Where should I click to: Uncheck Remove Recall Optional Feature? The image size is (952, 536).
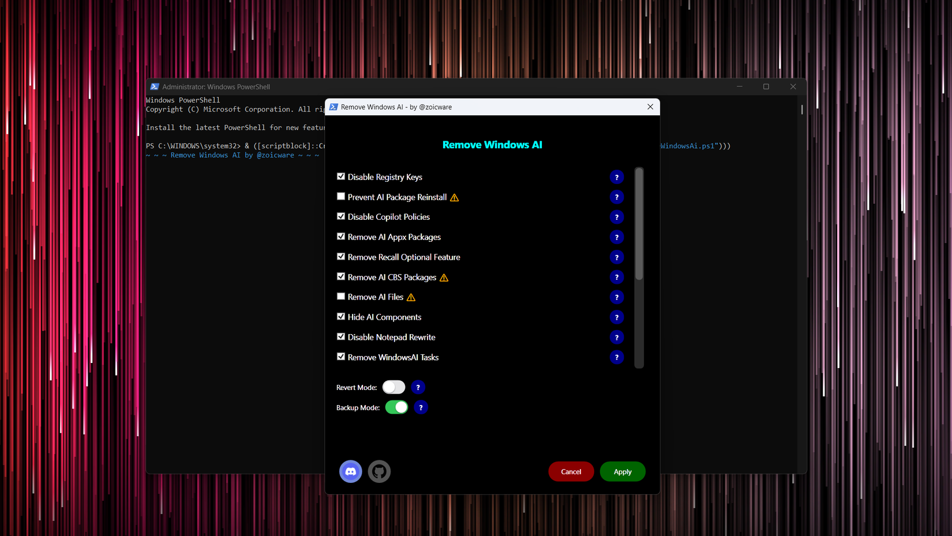[x=341, y=257]
